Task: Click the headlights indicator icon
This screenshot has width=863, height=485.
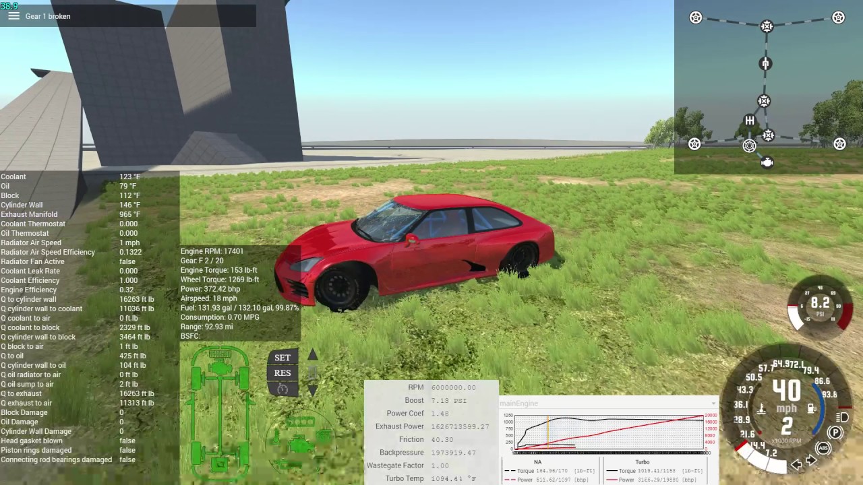Action: (842, 418)
